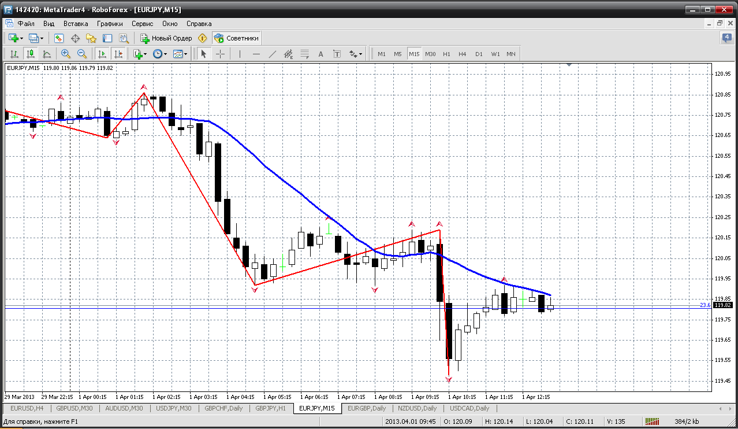Image resolution: width=738 pixels, height=429 pixels.
Task: Zoom out the chart with magnifier minus
Action: pyautogui.click(x=81, y=54)
